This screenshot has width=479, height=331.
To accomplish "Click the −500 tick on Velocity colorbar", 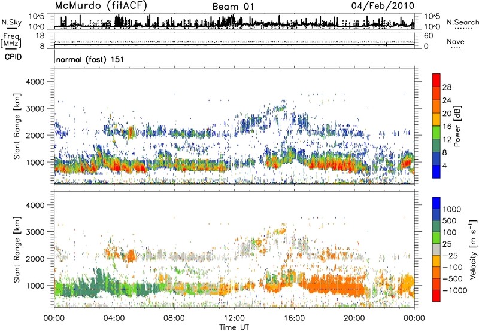I will click(453, 279).
